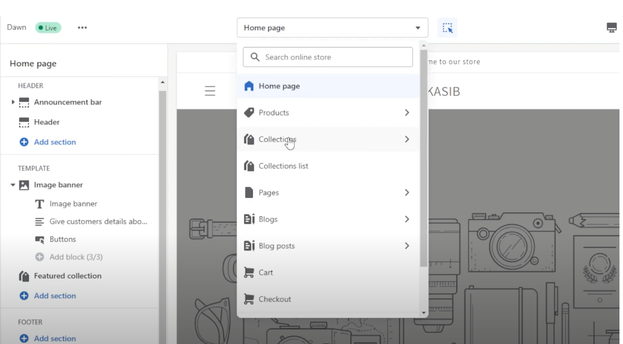
Task: Select the Announcement bar label
Action: (x=68, y=102)
